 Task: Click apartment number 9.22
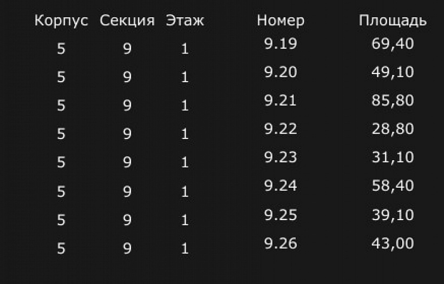coord(280,129)
